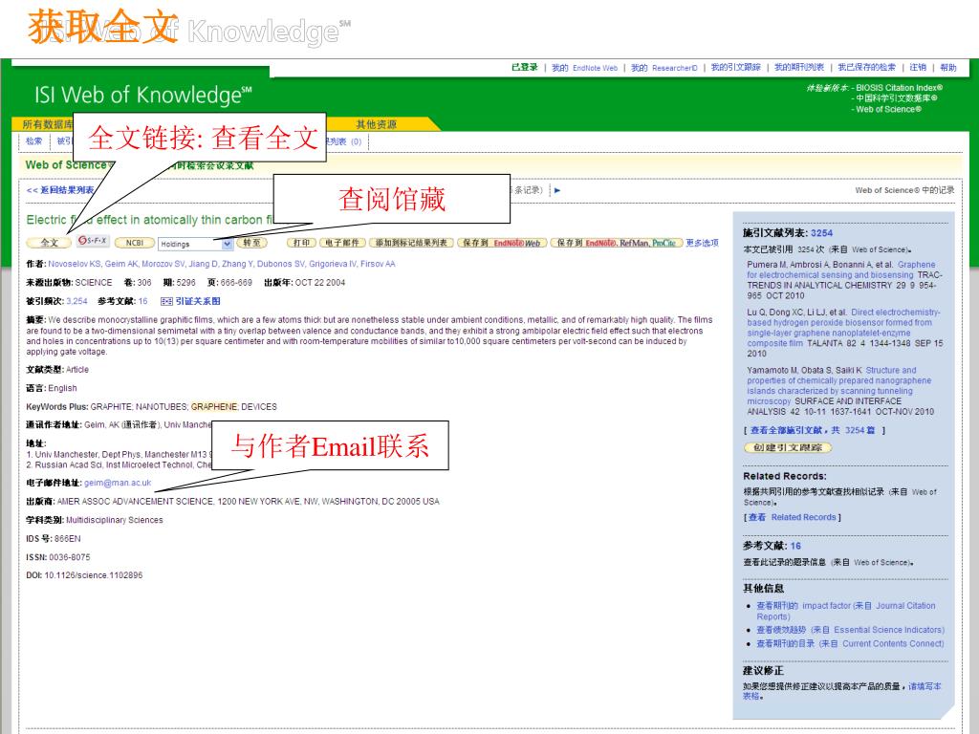Switch to 所有数据库 tab
The height and width of the screenshot is (734, 979).
click(x=47, y=124)
